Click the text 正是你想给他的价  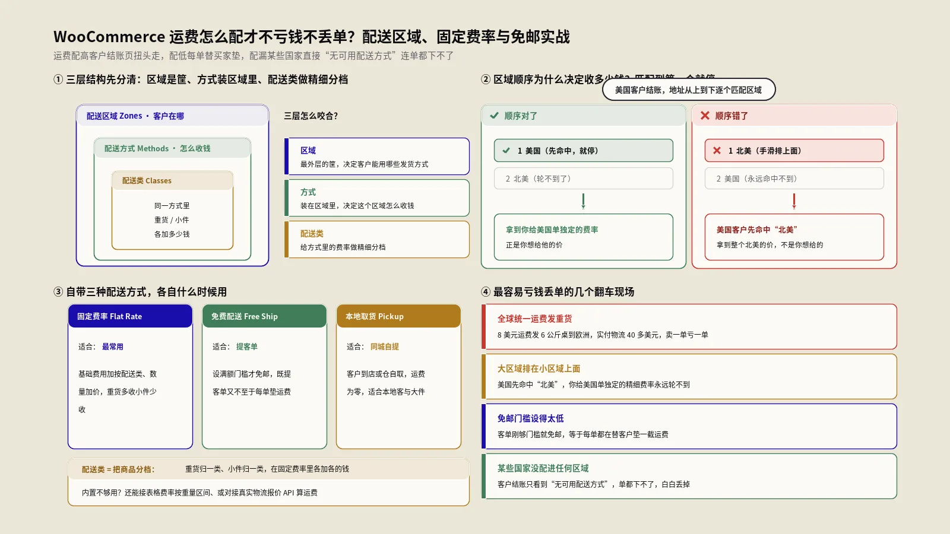coord(534,245)
